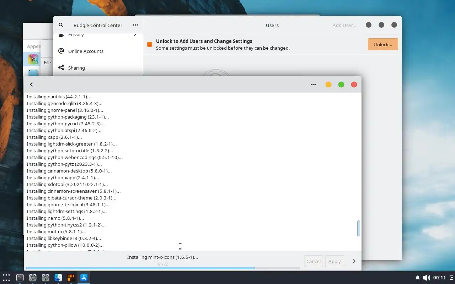The image size is (455, 284).
Task: Select 'Installing python-packaging (23.1-1)...' line
Action: click(x=68, y=117)
